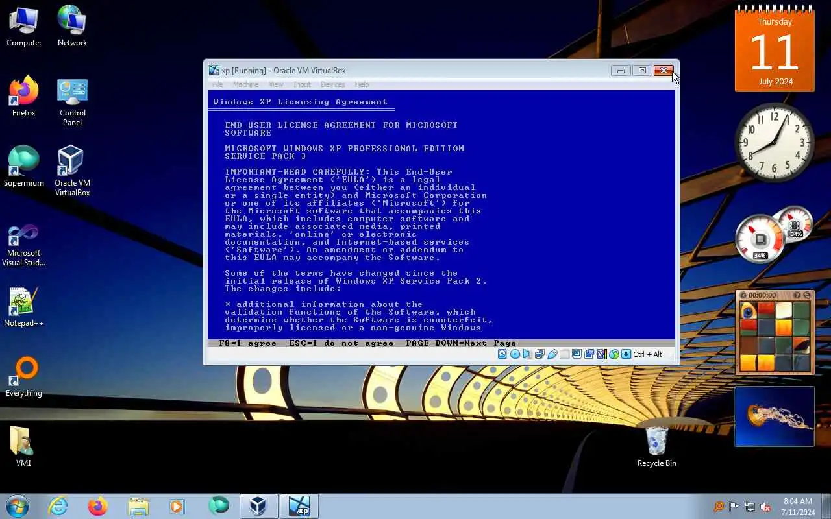The height and width of the screenshot is (519, 831).
Task: Click the recording indicator in VirtualBox status bar
Action: point(589,354)
